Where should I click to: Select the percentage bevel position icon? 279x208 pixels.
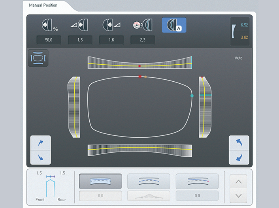(49, 25)
